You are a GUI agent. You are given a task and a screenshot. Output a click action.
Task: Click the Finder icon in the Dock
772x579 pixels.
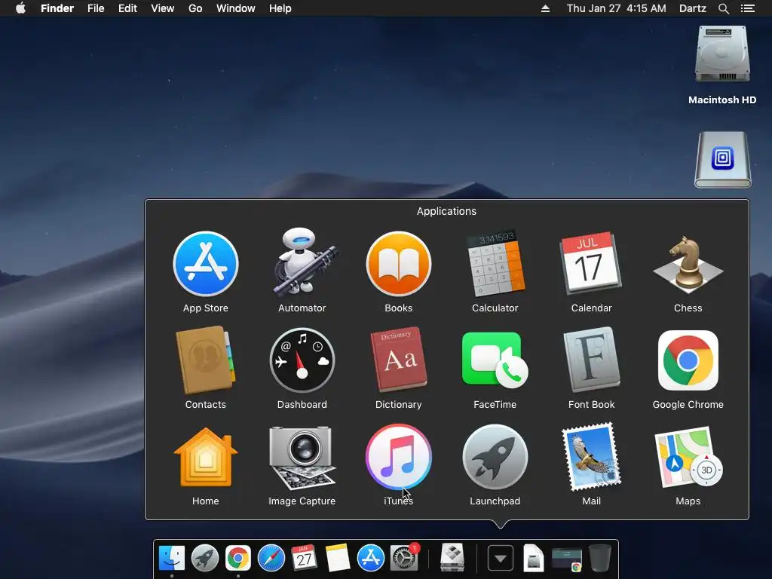click(x=172, y=559)
